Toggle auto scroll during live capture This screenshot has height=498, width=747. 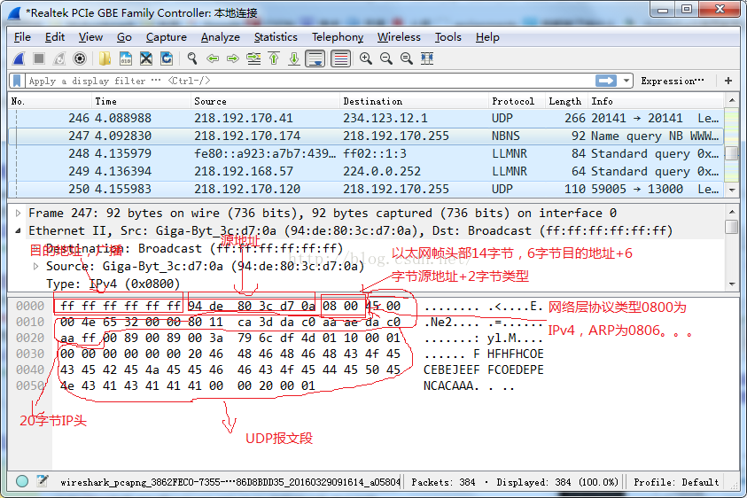315,58
